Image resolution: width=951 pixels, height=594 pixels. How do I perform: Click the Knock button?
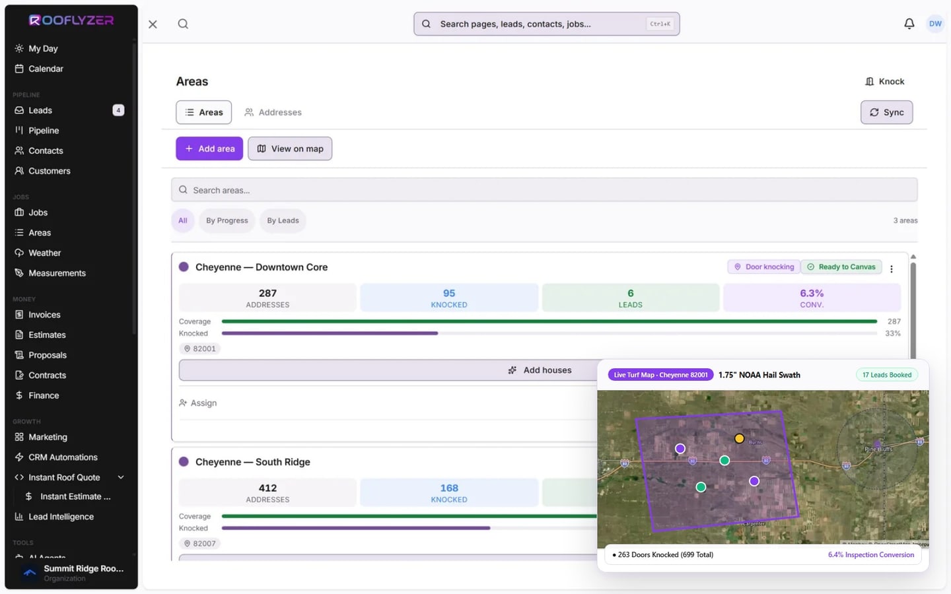coord(885,81)
